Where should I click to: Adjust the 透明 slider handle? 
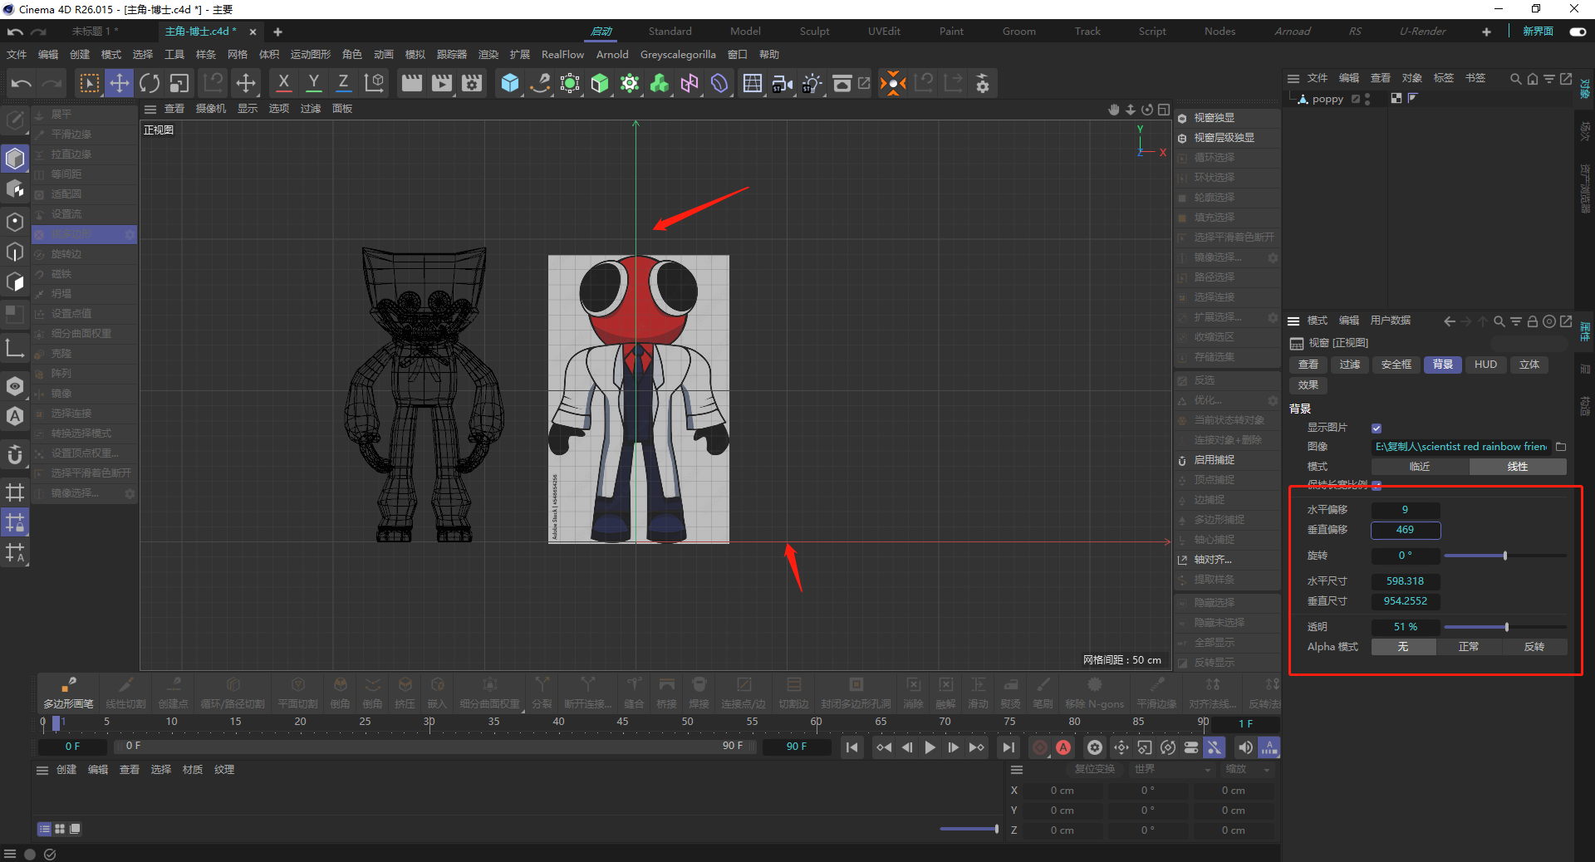(1506, 627)
